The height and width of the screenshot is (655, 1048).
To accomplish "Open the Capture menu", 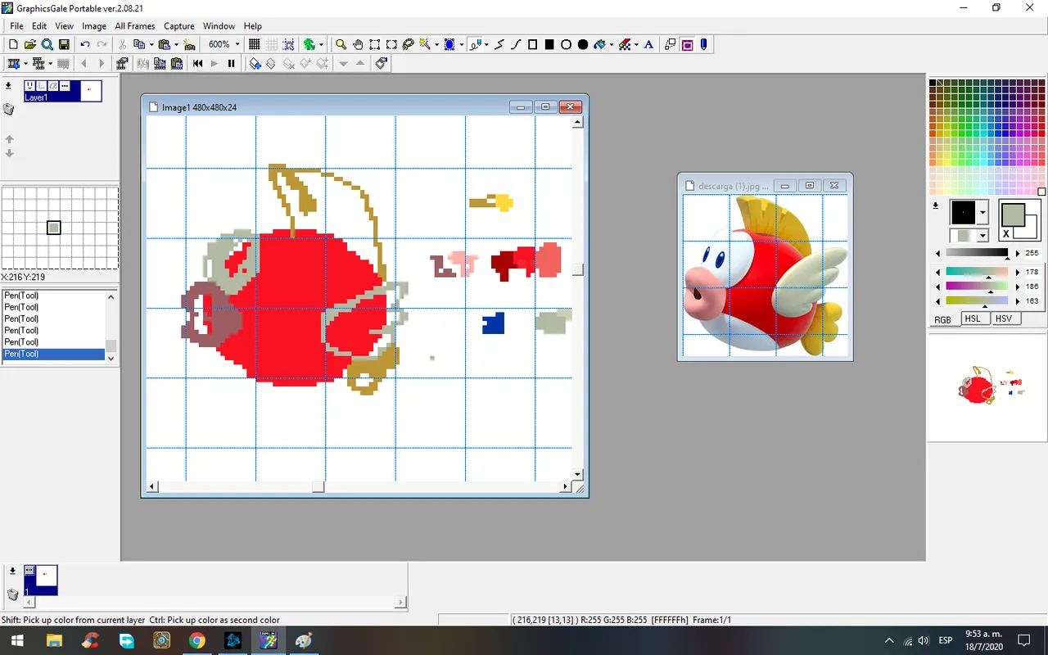I will pos(179,26).
